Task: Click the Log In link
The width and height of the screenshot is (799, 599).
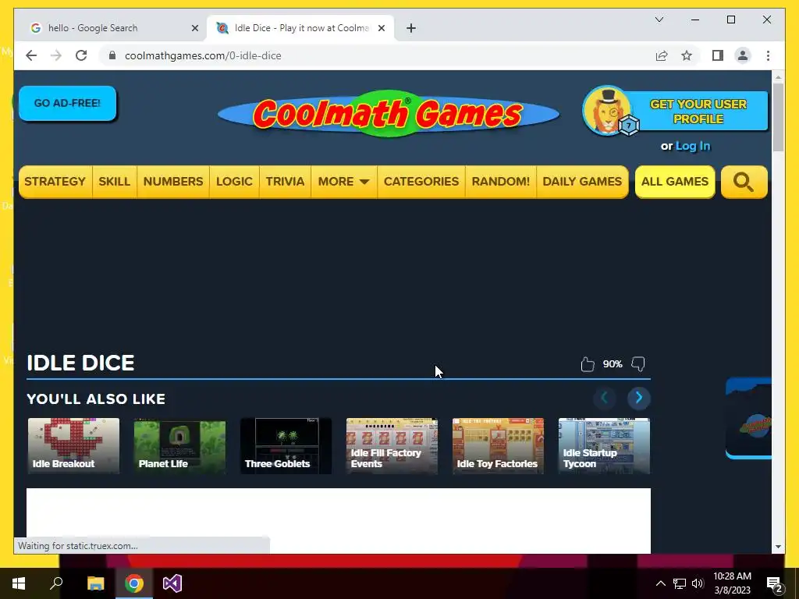Action: [693, 146]
